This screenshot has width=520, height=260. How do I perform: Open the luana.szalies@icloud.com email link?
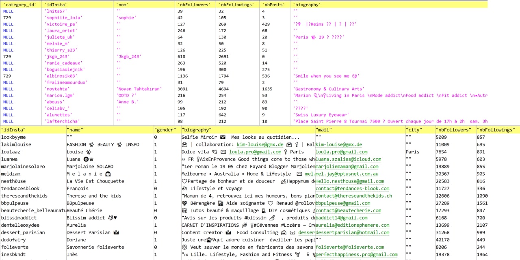[x=349, y=159]
